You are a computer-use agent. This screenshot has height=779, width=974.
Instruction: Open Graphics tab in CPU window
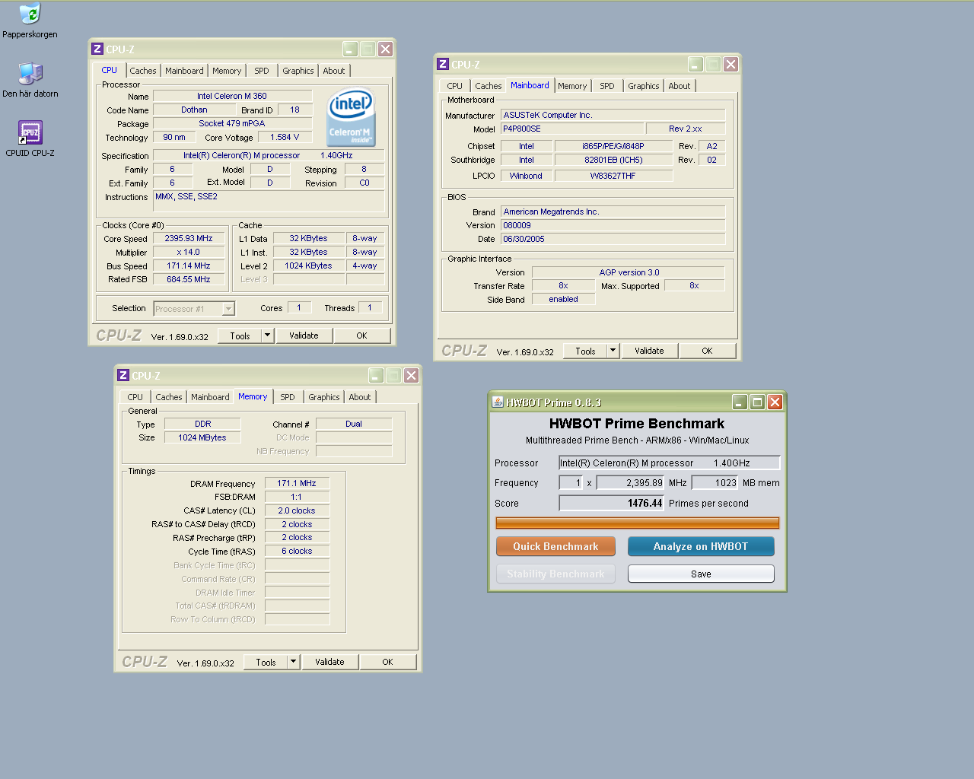298,71
